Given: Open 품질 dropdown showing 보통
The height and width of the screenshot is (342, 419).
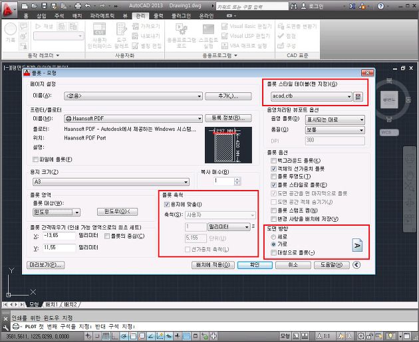Looking at the screenshot, I should coord(335,130).
